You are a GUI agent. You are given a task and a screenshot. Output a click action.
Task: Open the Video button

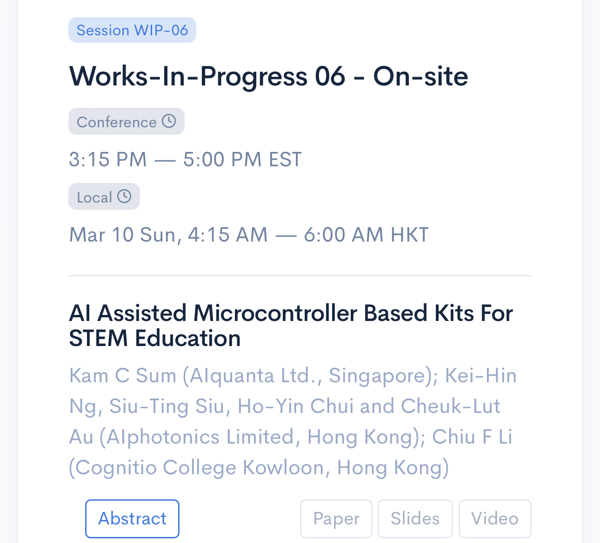click(x=495, y=518)
